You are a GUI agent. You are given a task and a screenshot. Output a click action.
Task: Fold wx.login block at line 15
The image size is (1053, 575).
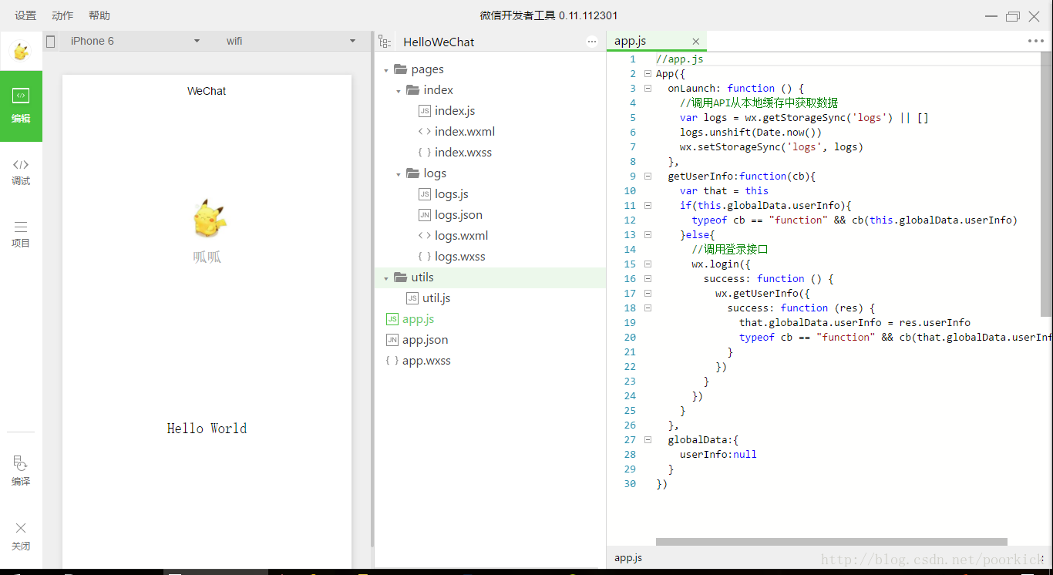[648, 264]
